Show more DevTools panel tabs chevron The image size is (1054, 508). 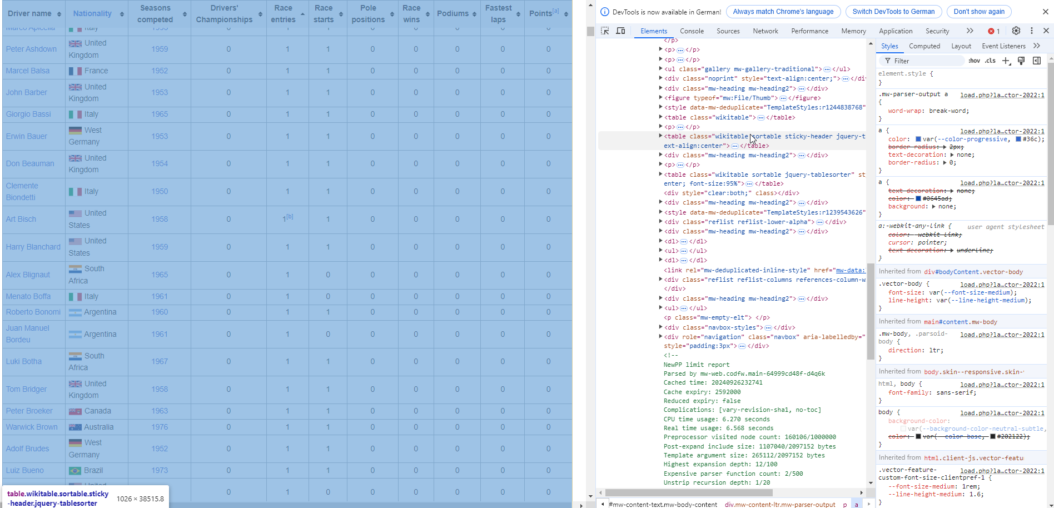(x=970, y=31)
